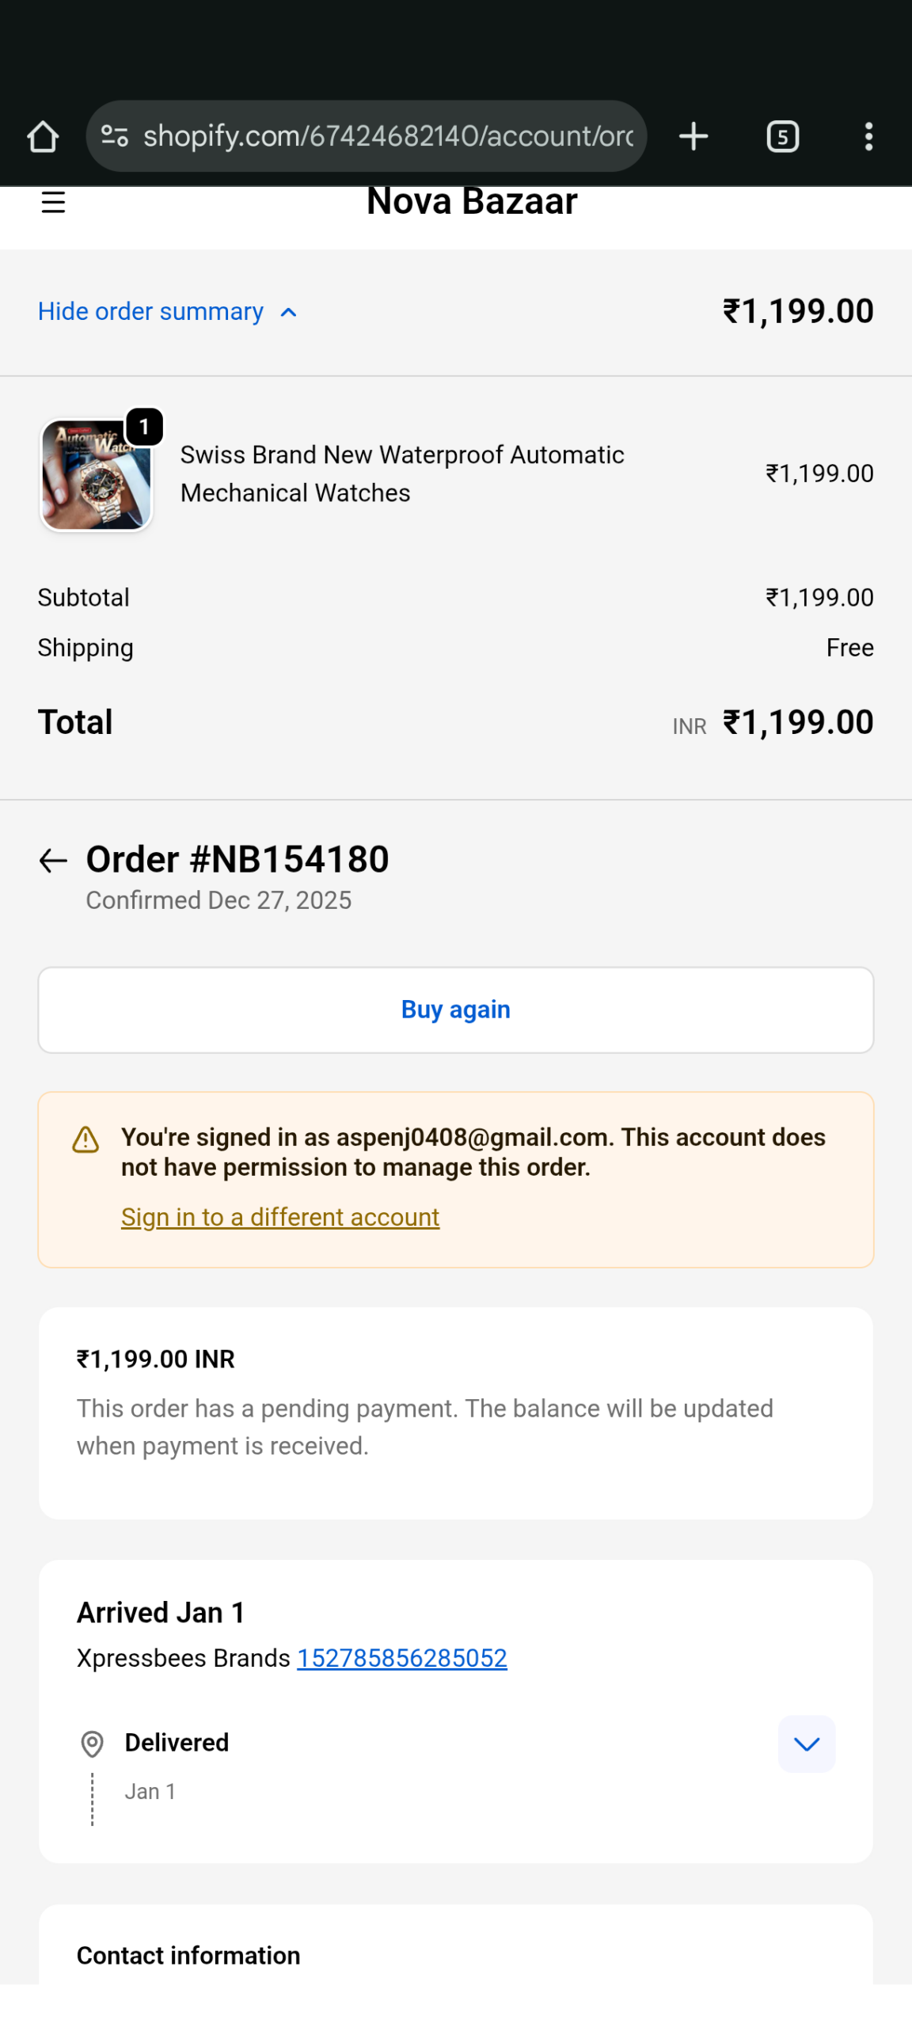Open the browser three-dot overflow menu

[x=868, y=136]
